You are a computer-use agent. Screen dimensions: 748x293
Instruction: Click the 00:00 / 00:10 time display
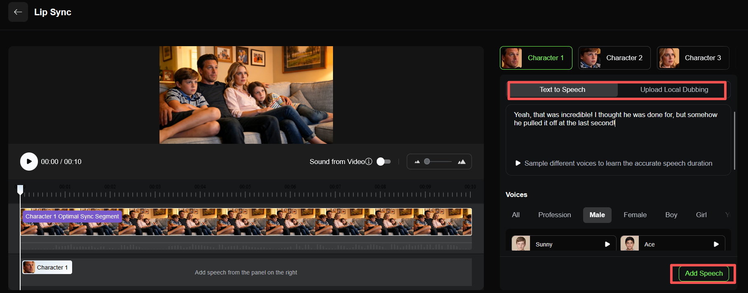click(x=61, y=162)
